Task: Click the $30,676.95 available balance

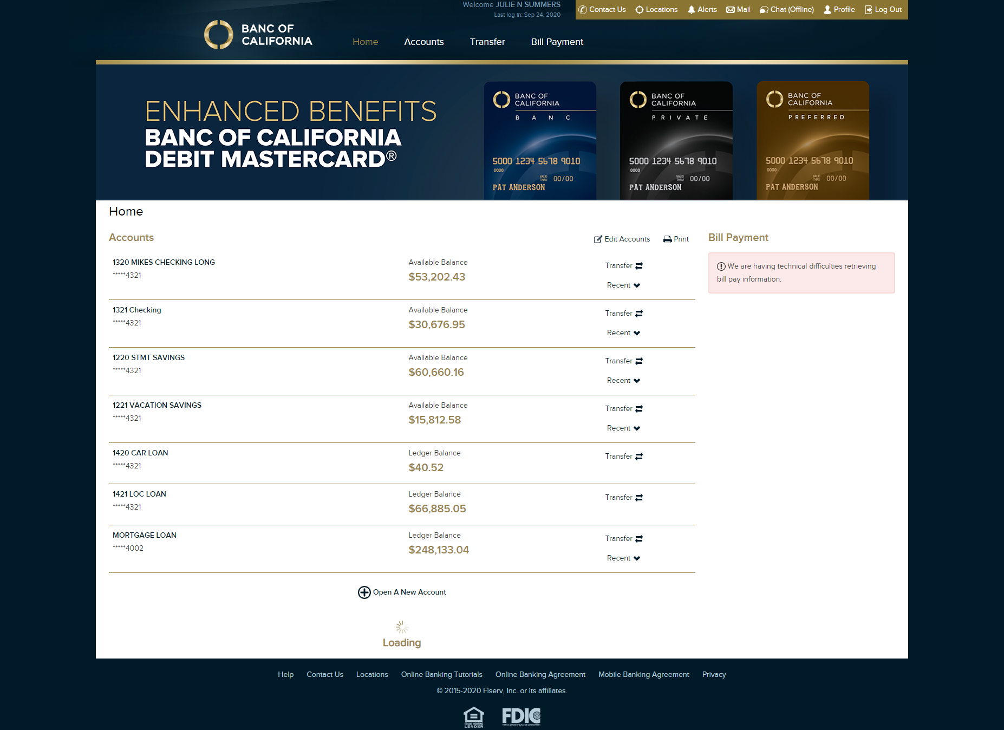Action: [x=436, y=324]
